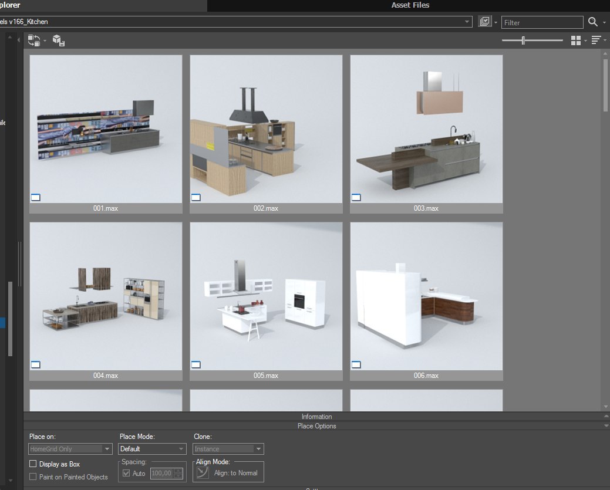Image resolution: width=610 pixels, height=490 pixels.
Task: Click the left panel scroll-down arrow
Action: (10, 481)
